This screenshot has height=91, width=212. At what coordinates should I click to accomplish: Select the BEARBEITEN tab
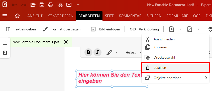coord(89,16)
